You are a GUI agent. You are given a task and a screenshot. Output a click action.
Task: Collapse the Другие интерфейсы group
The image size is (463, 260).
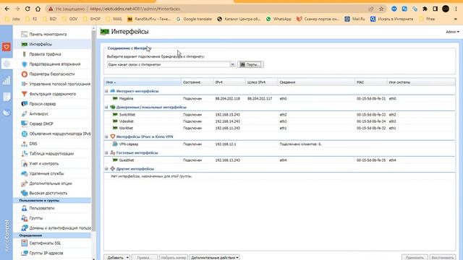click(106, 169)
